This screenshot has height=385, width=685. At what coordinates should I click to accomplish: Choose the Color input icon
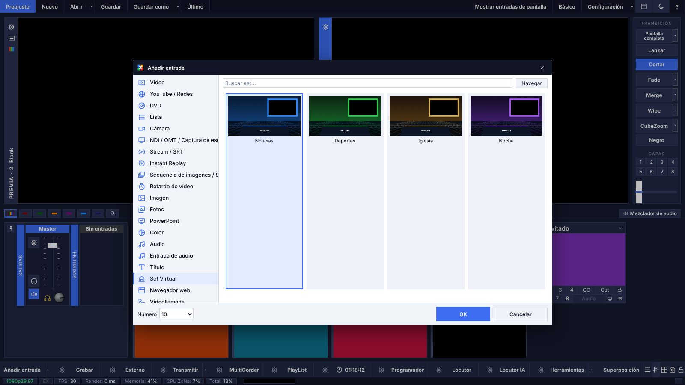(142, 233)
